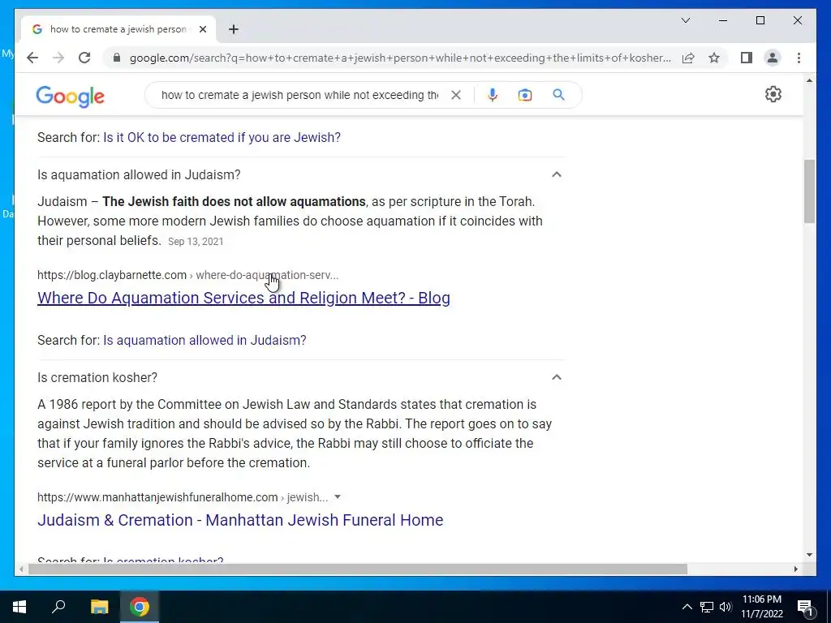Screen dimensions: 831x623
Task: Open File Explorer from the taskbar
Action: (x=99, y=607)
